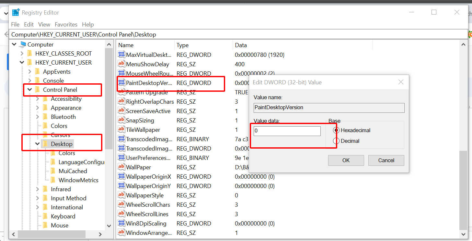This screenshot has width=472, height=241.
Task: Expand the AppEvents key
Action: click(29, 72)
